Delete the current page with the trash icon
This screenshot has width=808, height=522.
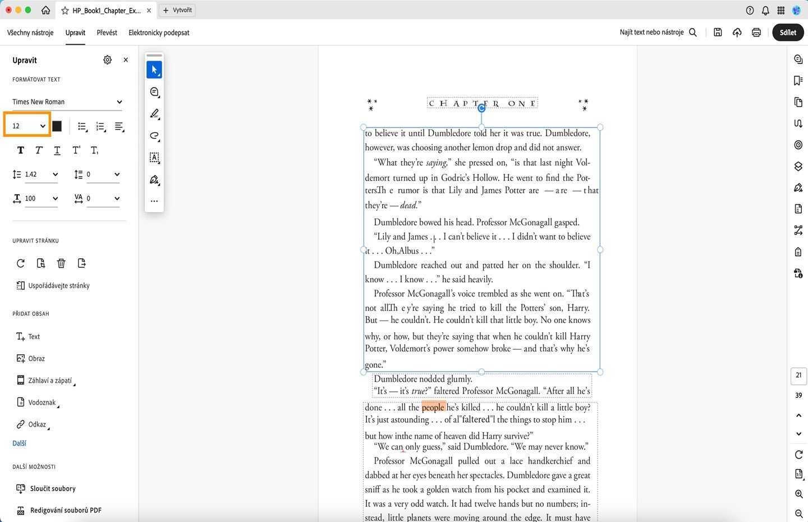coord(61,263)
